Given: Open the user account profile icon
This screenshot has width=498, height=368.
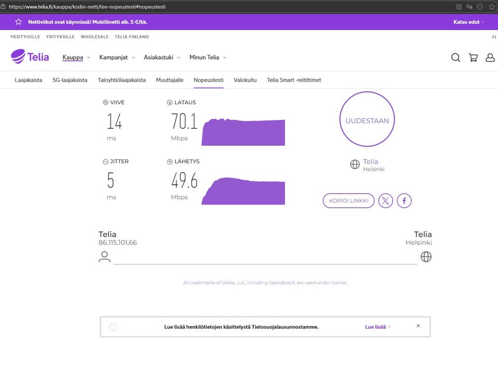Looking at the screenshot, I should [490, 58].
